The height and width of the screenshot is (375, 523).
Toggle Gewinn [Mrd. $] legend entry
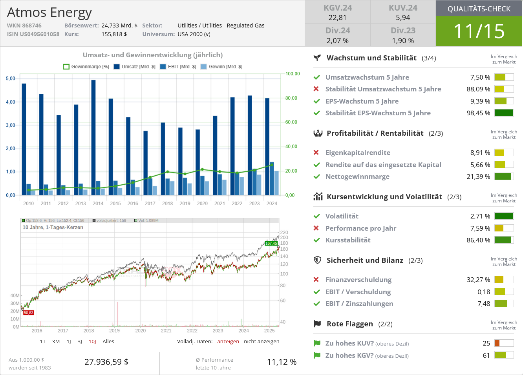[x=221, y=67]
